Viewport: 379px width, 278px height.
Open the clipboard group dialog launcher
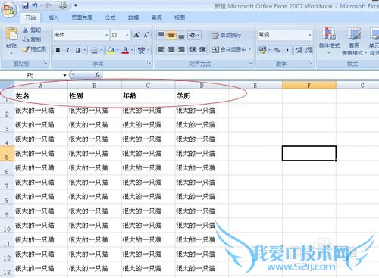point(45,63)
